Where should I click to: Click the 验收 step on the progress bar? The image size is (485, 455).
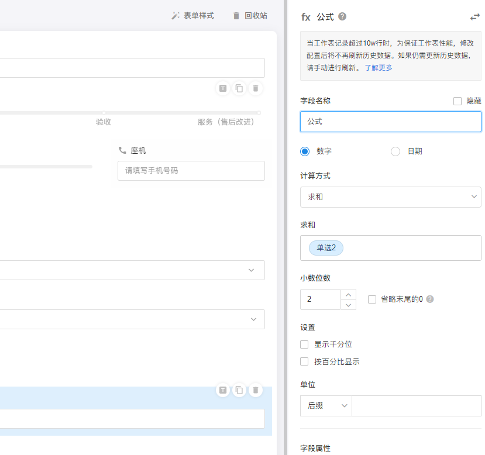coord(104,122)
